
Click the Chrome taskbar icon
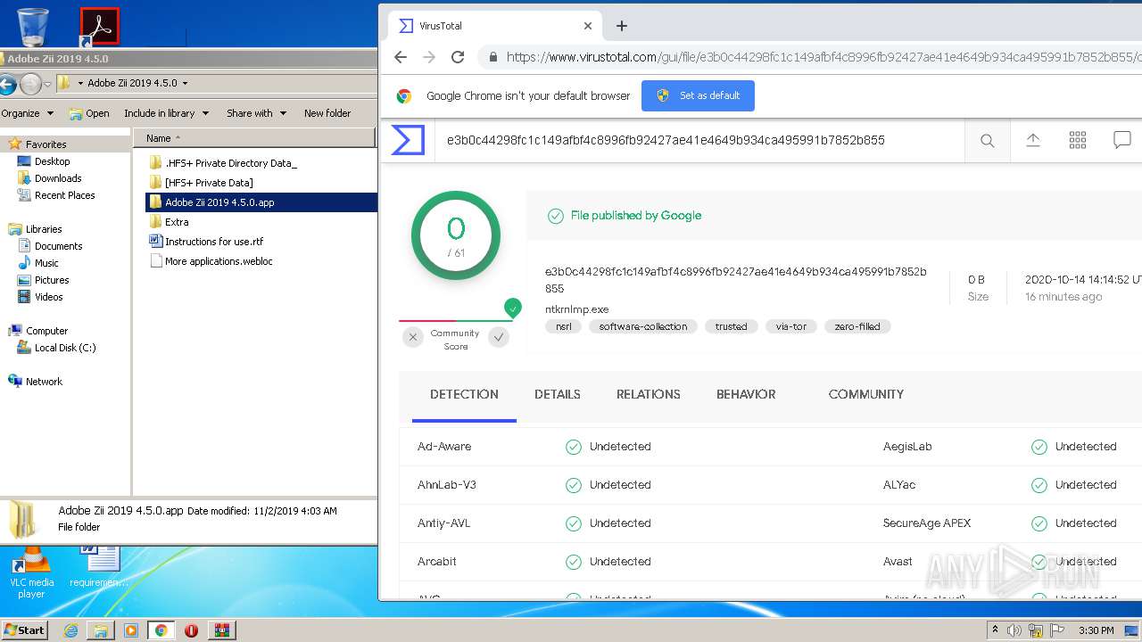161,630
